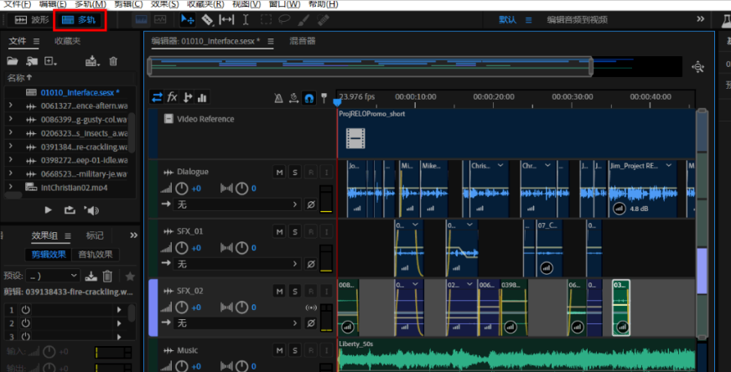Click the Dialogue track pan knob
The image size is (731, 372).
[241, 189]
